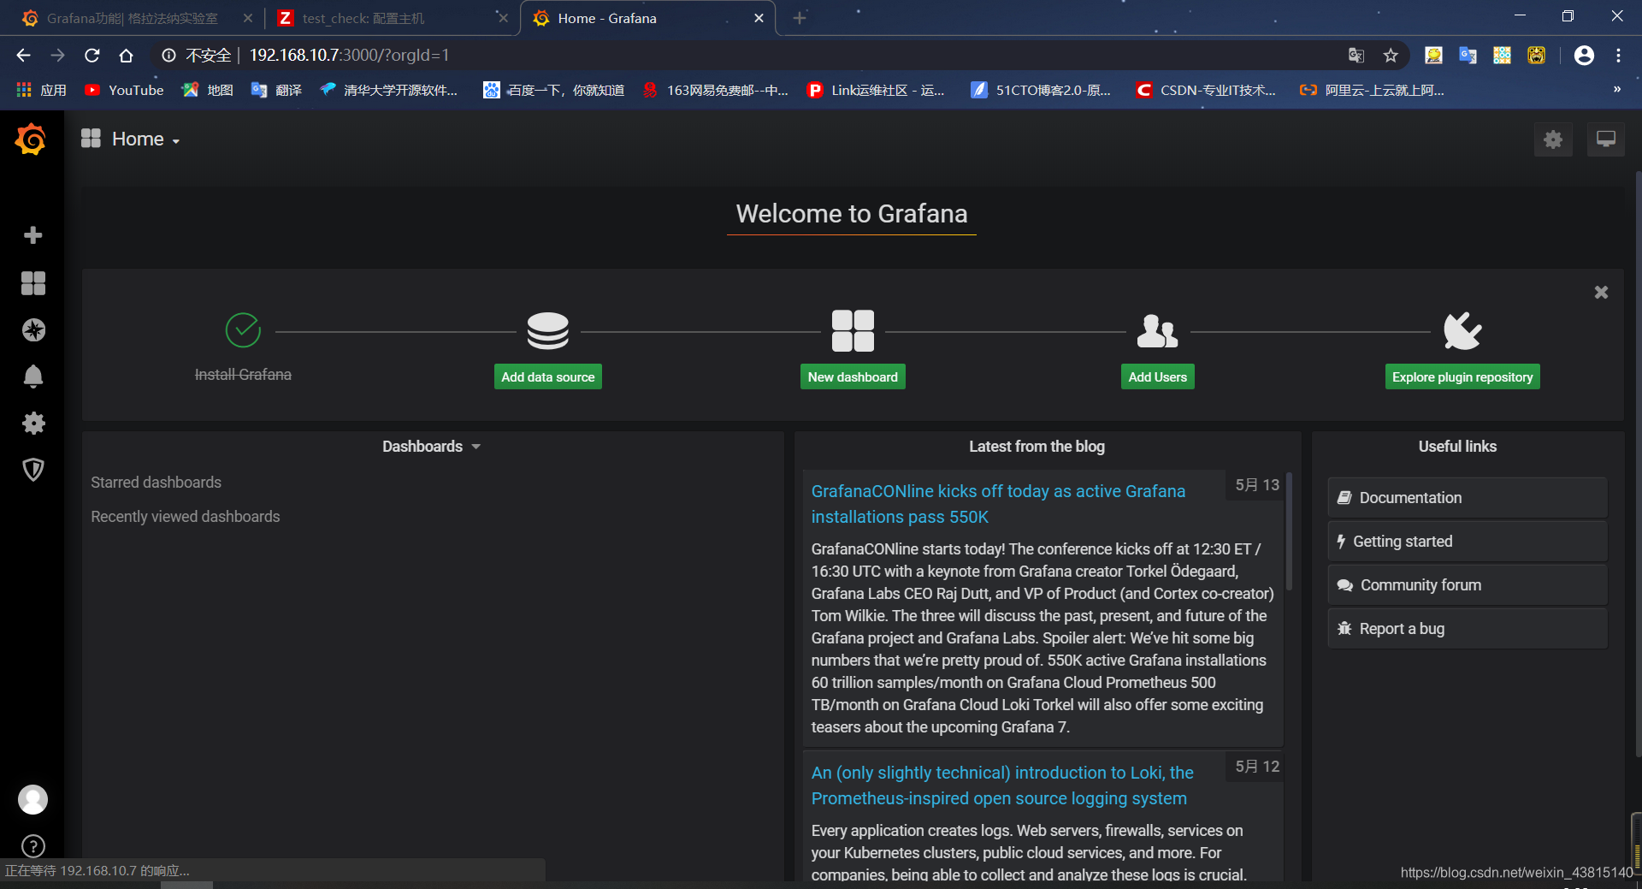The height and width of the screenshot is (889, 1642).
Task: Expand the Dashboards panel title dropdown
Action: pos(432,447)
